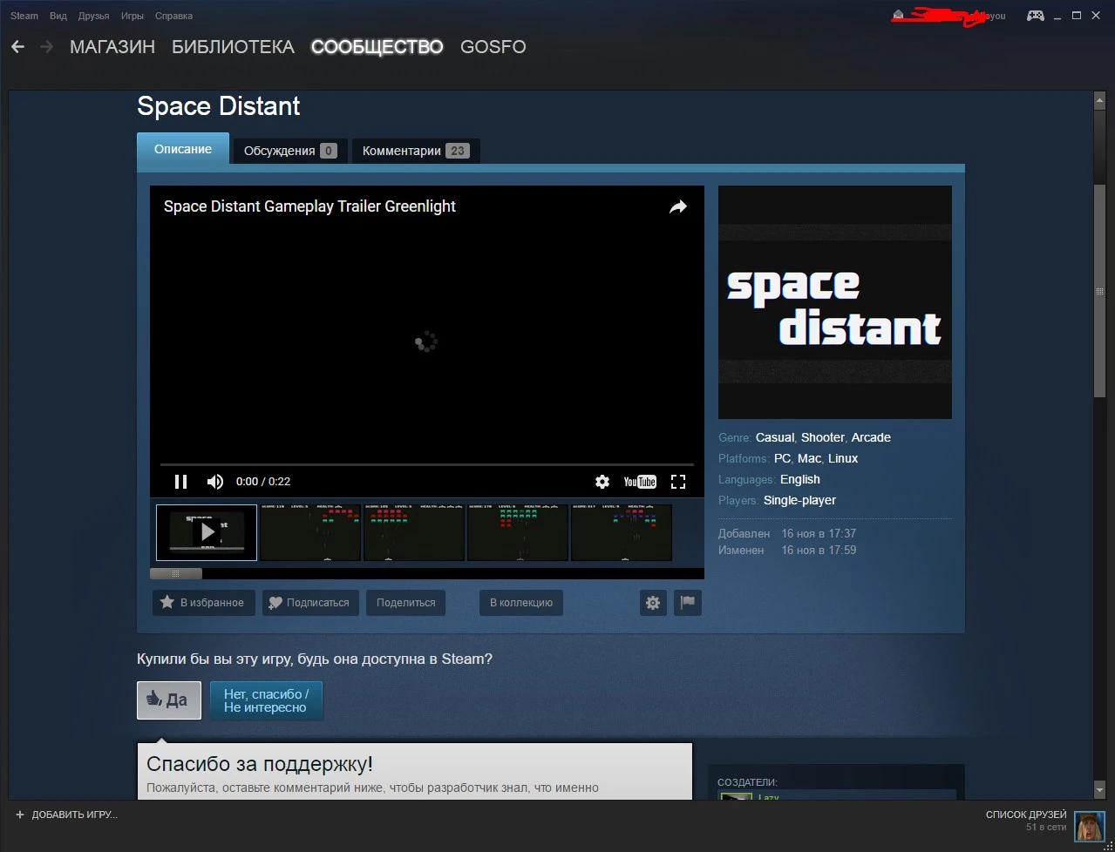Viewport: 1115px width, 852px height.
Task: Select the first gameplay screenshot thumbnail
Action: [310, 531]
